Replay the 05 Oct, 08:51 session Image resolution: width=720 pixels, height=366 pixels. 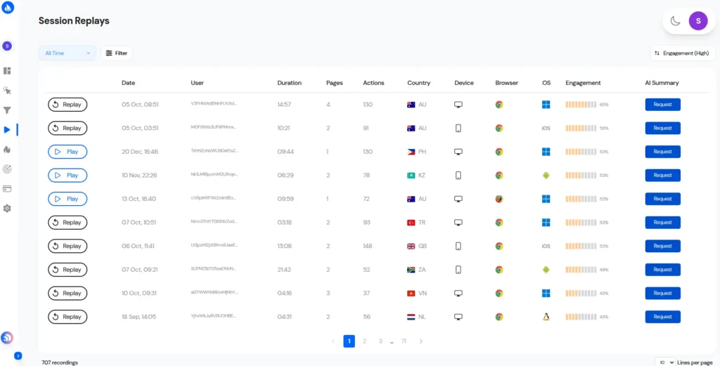67,105
